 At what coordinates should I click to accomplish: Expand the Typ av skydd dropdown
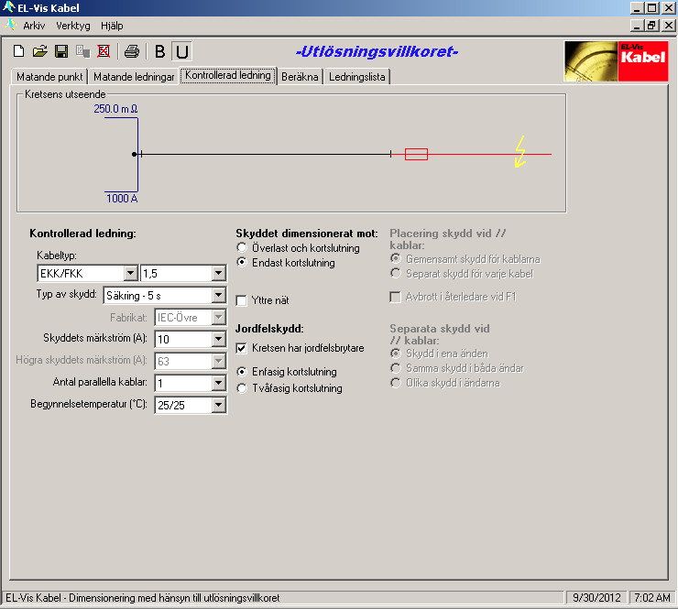pyautogui.click(x=218, y=295)
